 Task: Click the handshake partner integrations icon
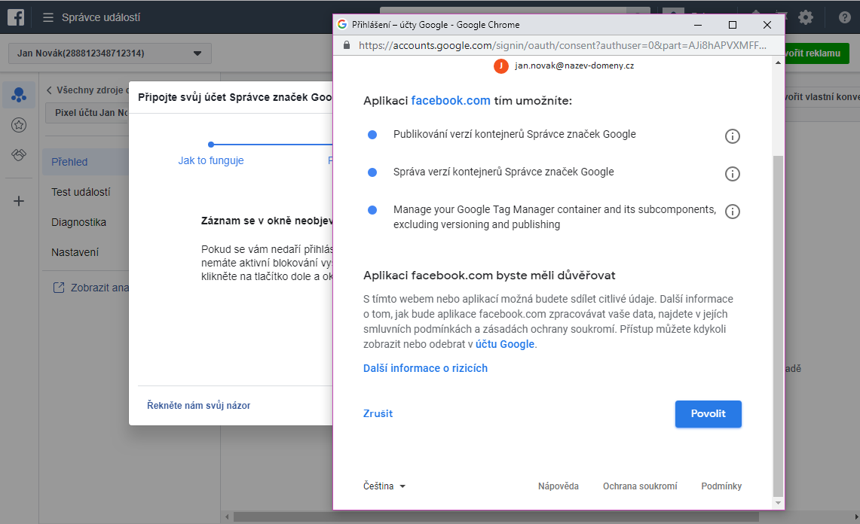[19, 155]
